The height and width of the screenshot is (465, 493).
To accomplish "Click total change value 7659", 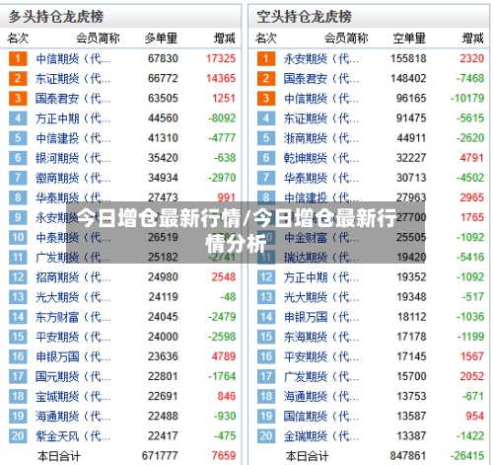I will [x=224, y=456].
